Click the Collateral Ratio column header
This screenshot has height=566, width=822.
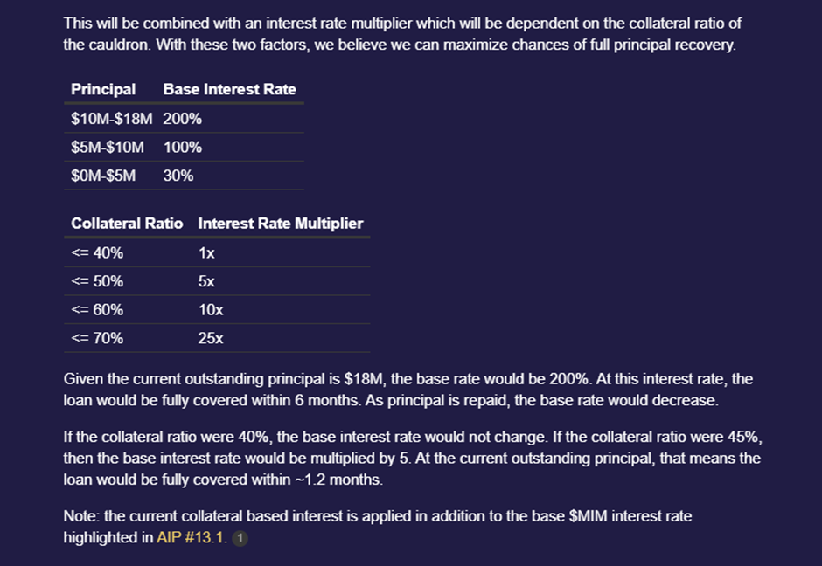tap(127, 224)
